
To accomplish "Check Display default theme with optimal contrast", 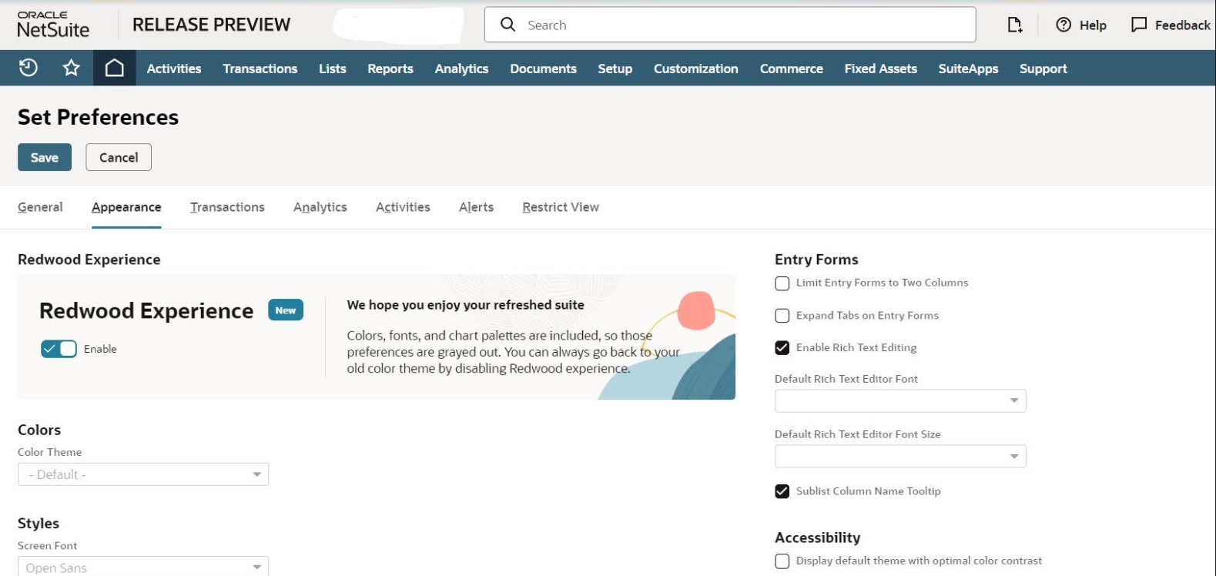I will tap(782, 561).
